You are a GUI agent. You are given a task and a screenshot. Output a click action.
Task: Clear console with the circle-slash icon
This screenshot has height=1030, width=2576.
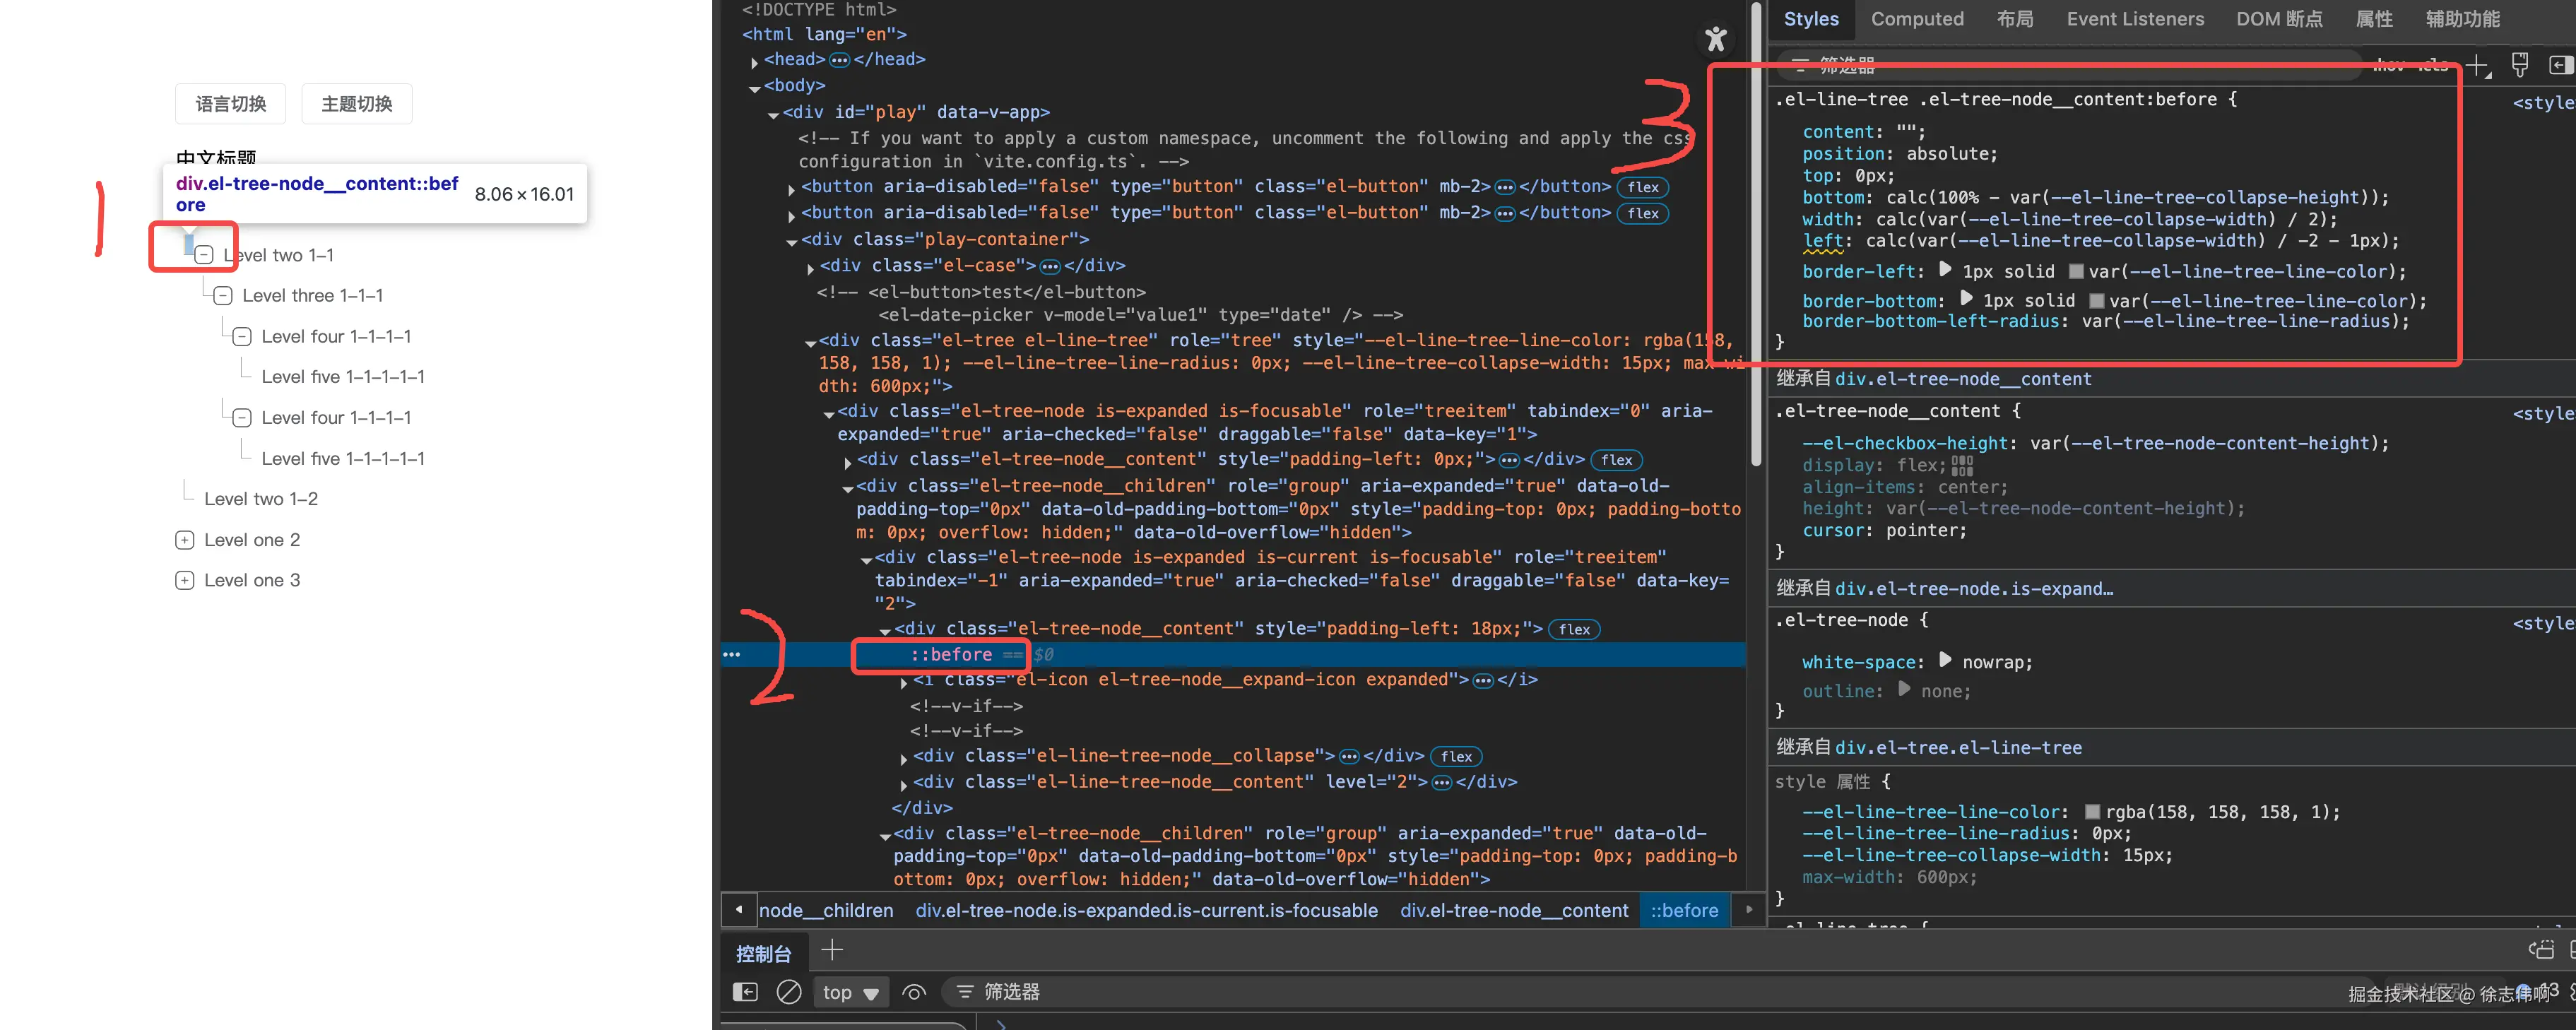788,991
